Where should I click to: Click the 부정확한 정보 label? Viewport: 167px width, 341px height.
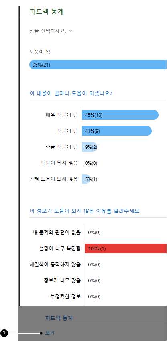tap(65, 297)
